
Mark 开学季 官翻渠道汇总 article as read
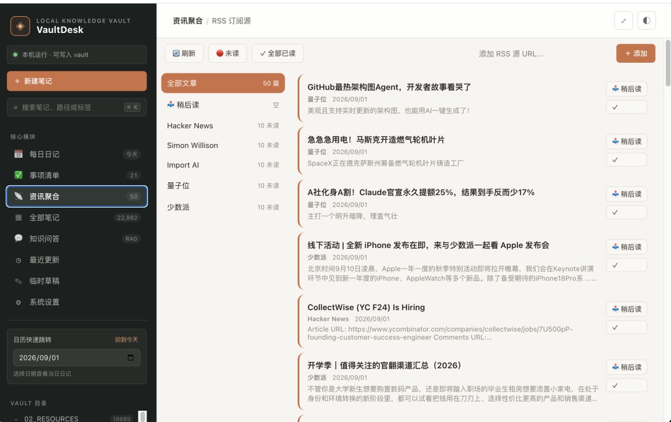(626, 385)
